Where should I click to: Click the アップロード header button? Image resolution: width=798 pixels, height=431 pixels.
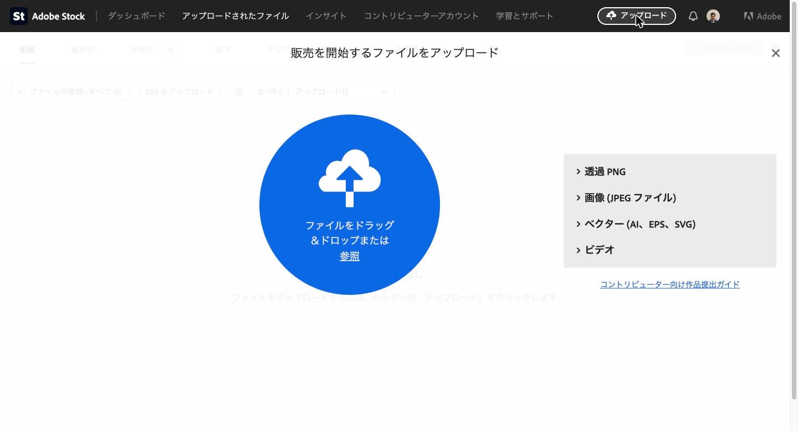(636, 16)
